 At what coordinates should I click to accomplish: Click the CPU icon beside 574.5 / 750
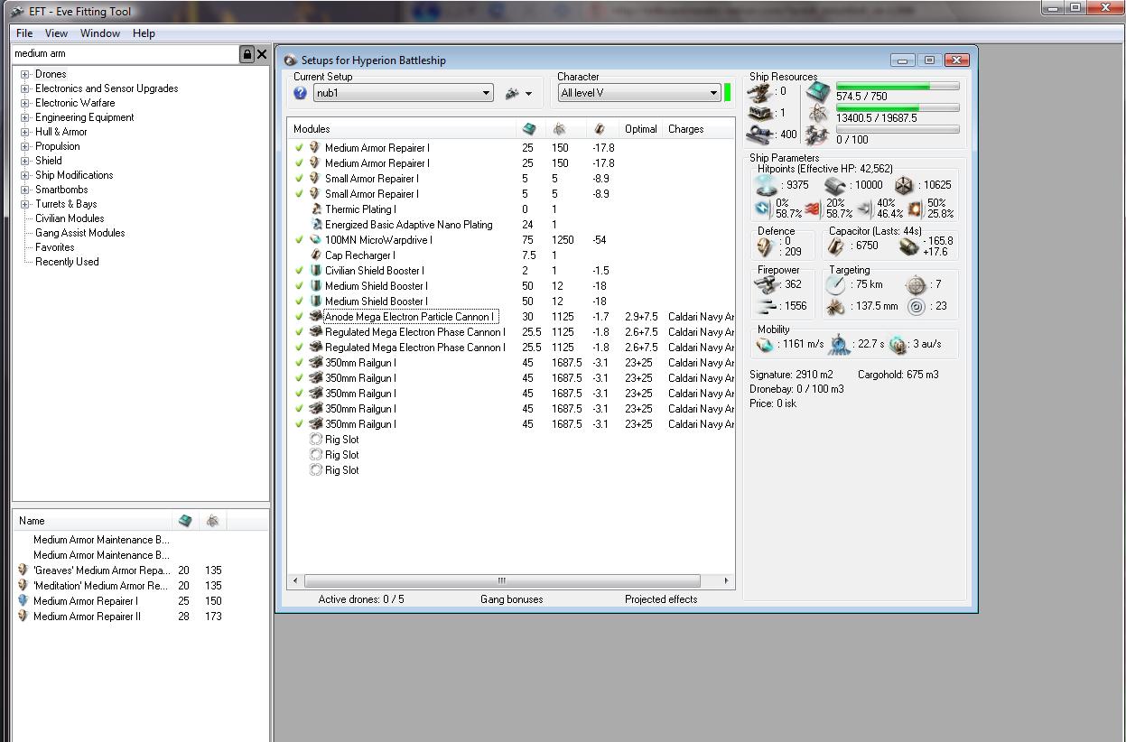coord(818,91)
